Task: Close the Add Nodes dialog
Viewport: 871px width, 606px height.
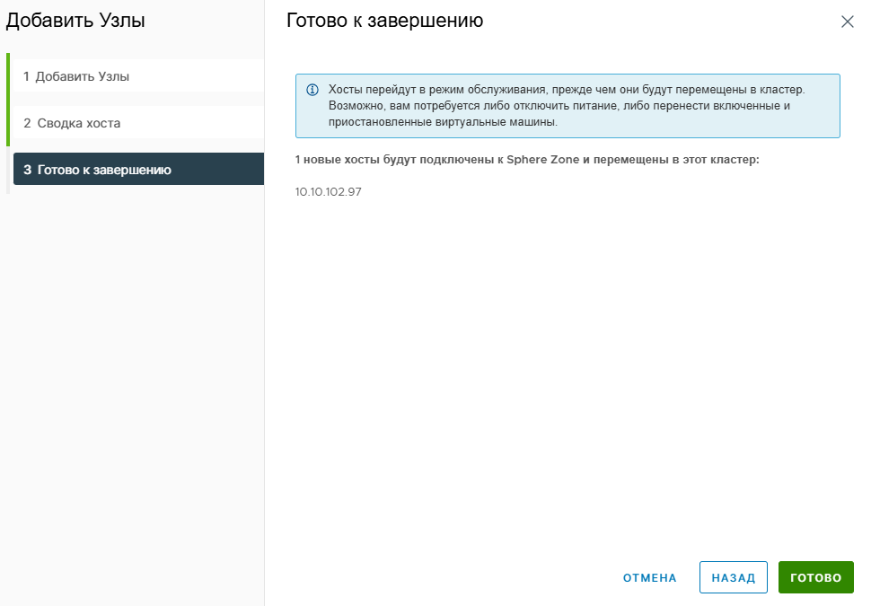Action: (x=847, y=22)
